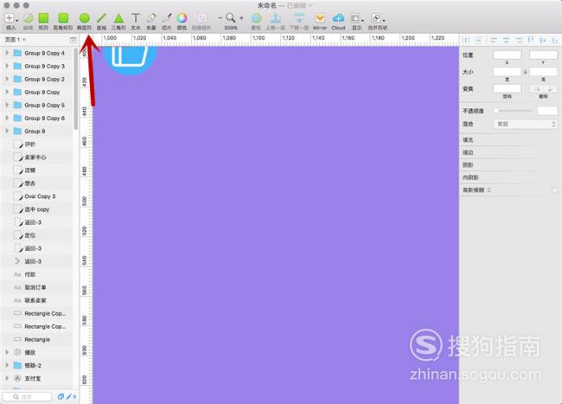562x404 pixels.
Task: Open the blending (混合) mode dropdown
Action: pyautogui.click(x=525, y=124)
